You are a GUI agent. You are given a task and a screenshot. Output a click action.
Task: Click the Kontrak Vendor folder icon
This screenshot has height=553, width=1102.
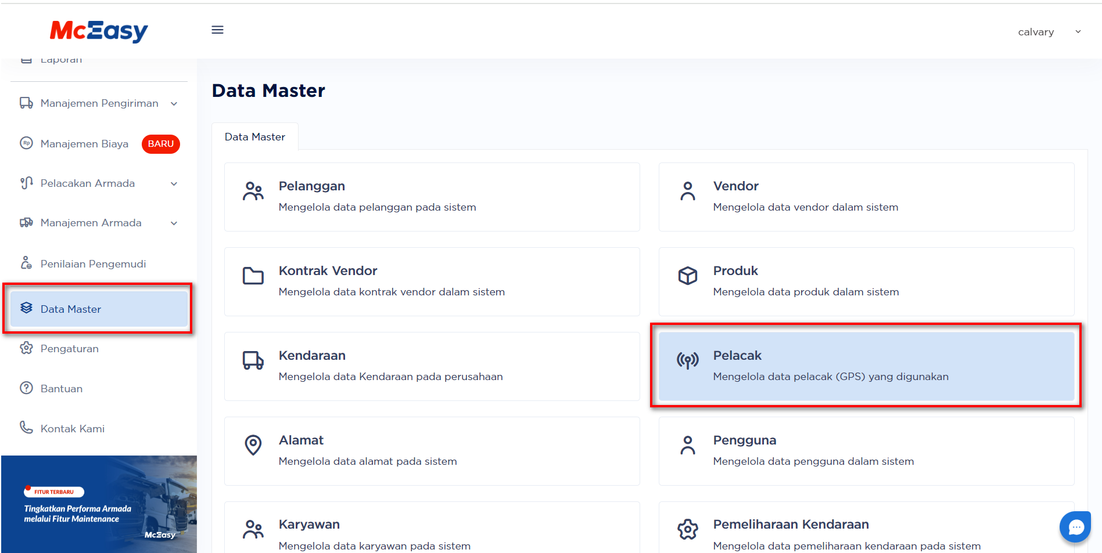pos(253,276)
